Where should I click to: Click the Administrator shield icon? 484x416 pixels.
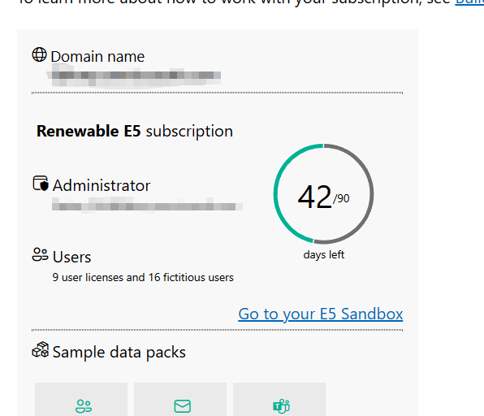[41, 184]
